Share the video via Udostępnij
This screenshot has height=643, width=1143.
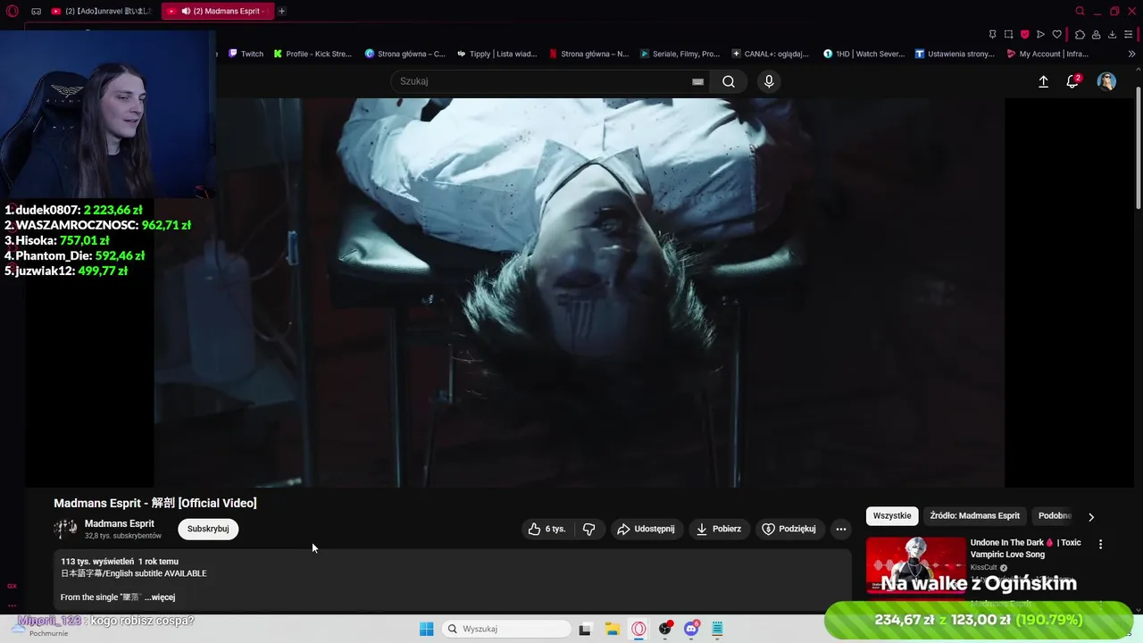point(646,529)
